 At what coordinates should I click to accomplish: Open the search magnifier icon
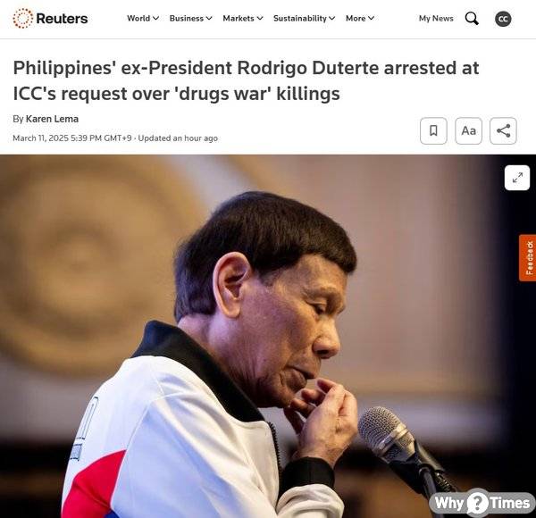pyautogui.click(x=472, y=19)
